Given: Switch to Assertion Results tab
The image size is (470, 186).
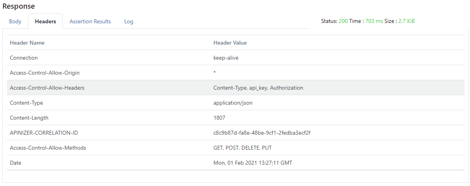Looking at the screenshot, I should tap(90, 22).
